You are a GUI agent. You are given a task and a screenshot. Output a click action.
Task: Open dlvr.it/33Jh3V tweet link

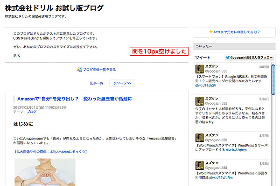[x=205, y=86]
